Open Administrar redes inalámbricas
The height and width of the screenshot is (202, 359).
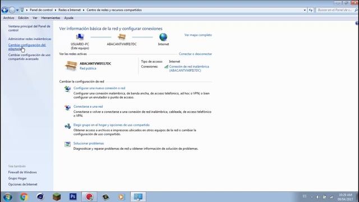30,39
